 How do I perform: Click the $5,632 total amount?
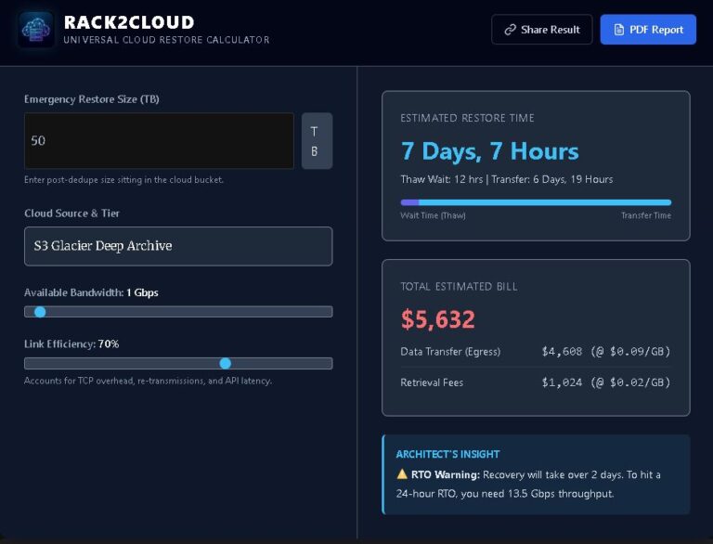(438, 318)
